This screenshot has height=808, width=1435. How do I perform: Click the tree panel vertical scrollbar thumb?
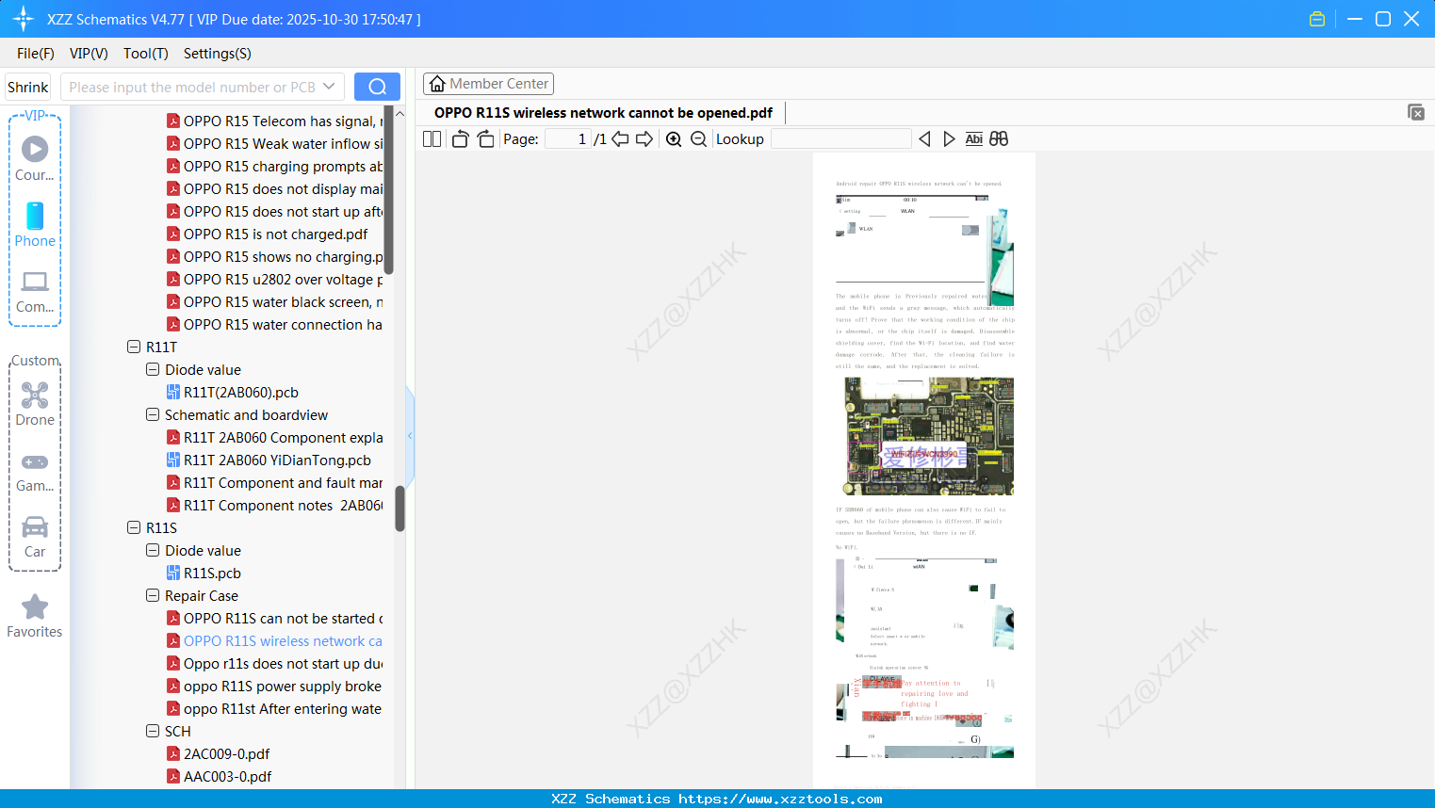click(x=400, y=509)
